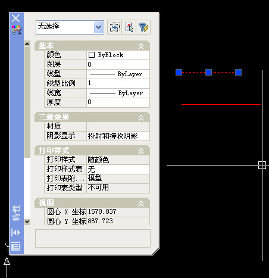The height and width of the screenshot is (278, 269).
Task: Collapse the 打印样式 section
Action: (141, 151)
